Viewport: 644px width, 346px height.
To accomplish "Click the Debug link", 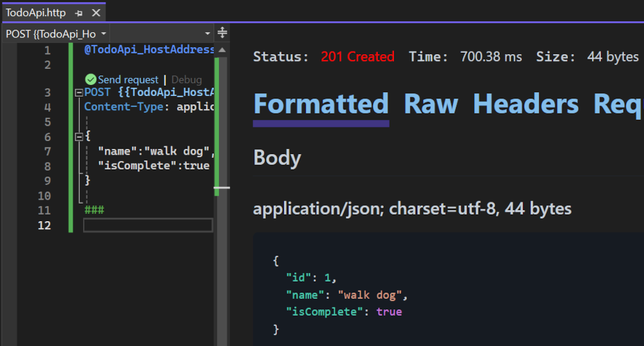I will click(186, 80).
